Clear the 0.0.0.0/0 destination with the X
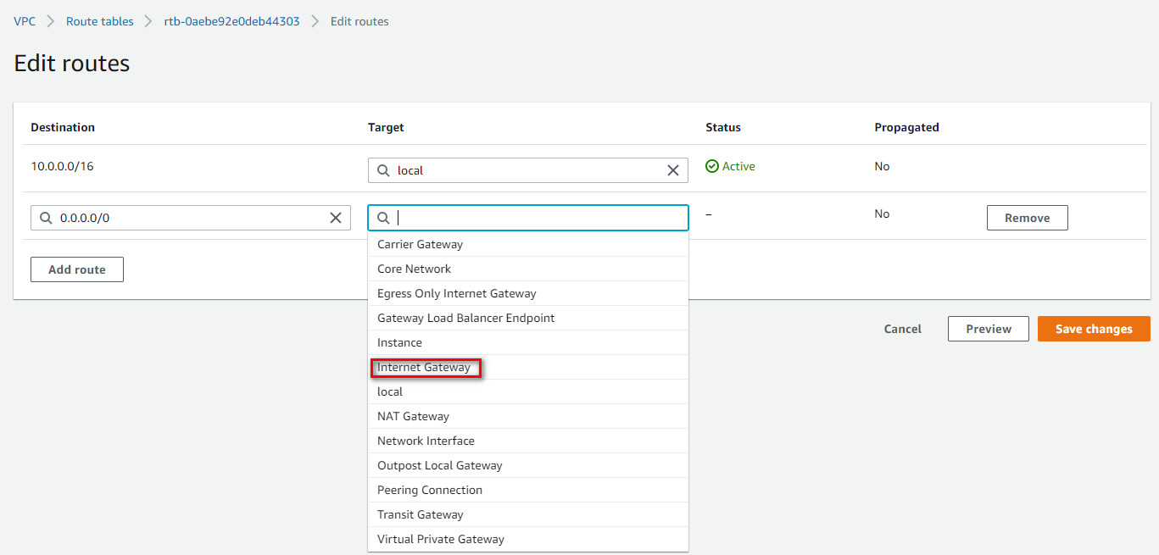1159x555 pixels. [336, 217]
